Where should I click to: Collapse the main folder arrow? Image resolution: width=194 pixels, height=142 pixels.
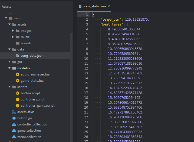coord(6,18)
